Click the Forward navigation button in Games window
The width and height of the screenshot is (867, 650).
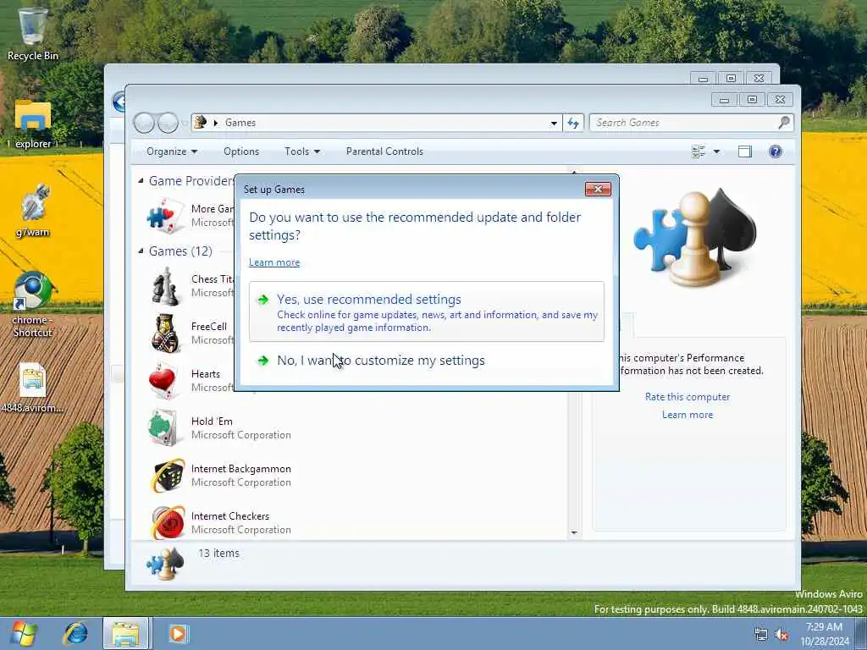pyautogui.click(x=168, y=123)
